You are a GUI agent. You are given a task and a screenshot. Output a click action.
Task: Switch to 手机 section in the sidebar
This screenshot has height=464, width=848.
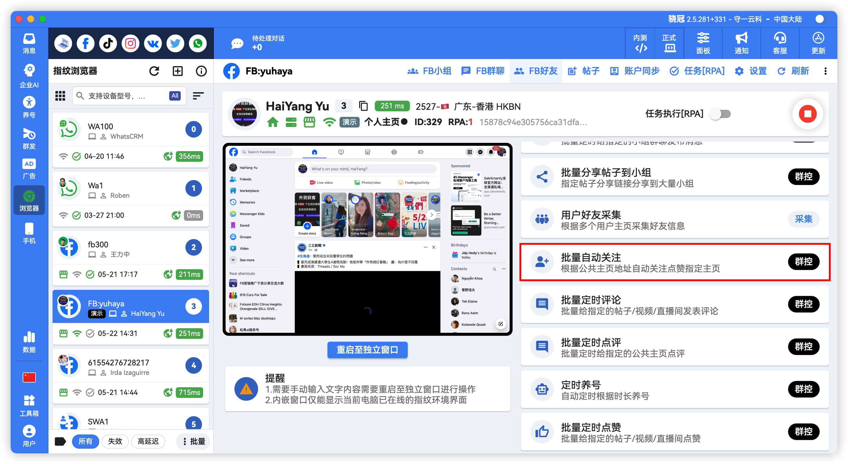29,233
